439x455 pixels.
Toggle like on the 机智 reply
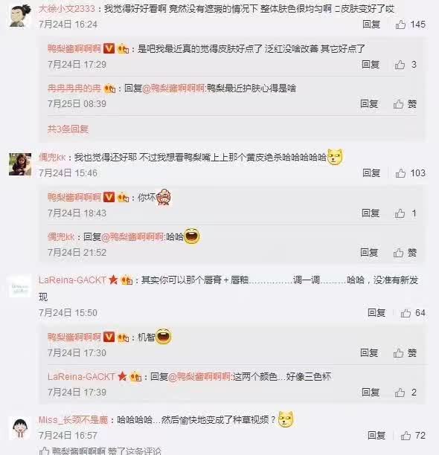tap(405, 353)
